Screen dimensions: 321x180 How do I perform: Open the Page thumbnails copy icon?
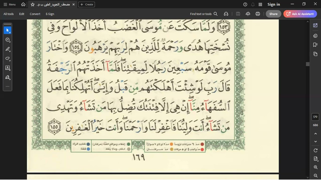tap(315, 54)
